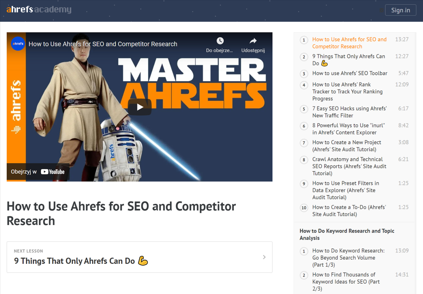423x294 pixels.
Task: Click the next lesson chevron arrow
Action: [x=264, y=257]
